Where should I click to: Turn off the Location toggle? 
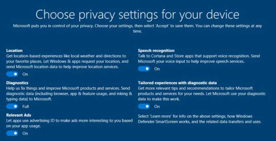coord(12,74)
